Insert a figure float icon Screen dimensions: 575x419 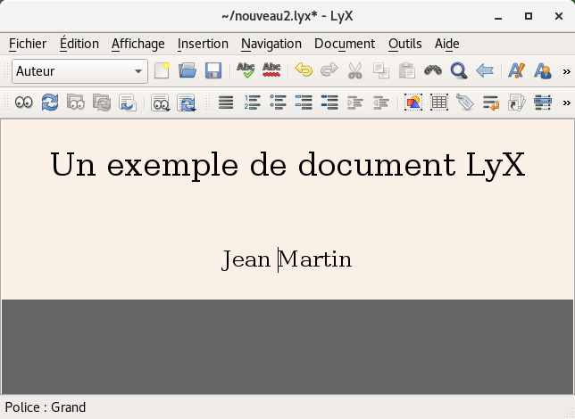tap(413, 103)
